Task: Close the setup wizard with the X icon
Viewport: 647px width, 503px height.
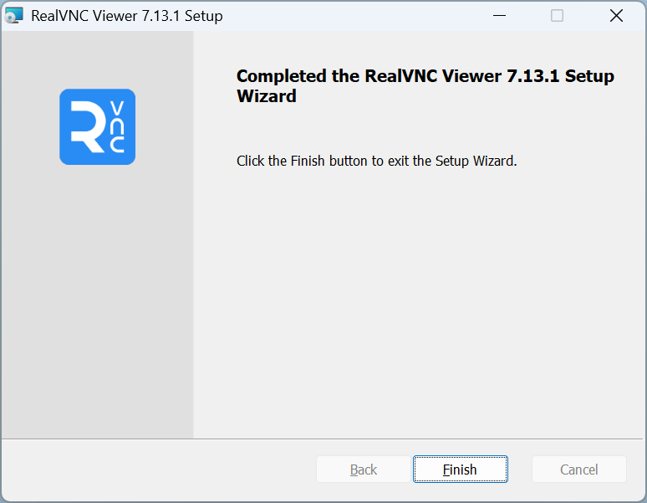Action: (x=616, y=16)
